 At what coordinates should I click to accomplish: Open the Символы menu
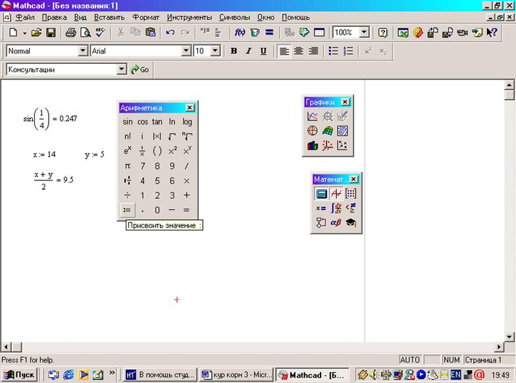pyautogui.click(x=234, y=17)
